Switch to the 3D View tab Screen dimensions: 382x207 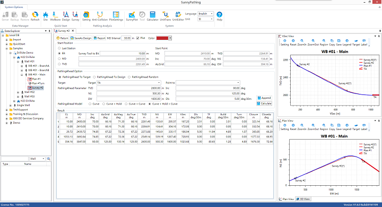tap(303, 199)
